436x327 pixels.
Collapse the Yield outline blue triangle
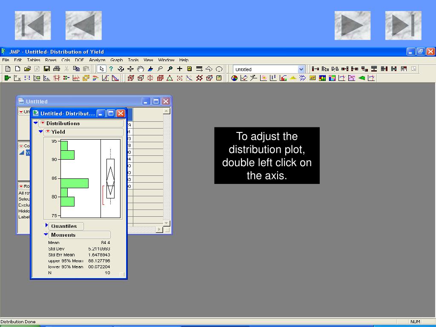(x=40, y=131)
